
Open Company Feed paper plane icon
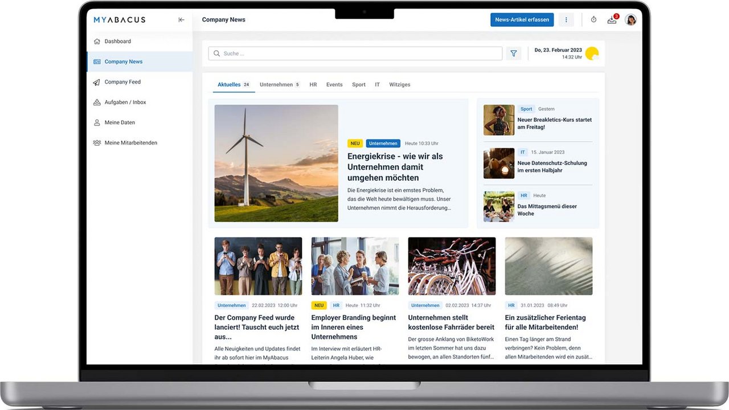(x=97, y=82)
